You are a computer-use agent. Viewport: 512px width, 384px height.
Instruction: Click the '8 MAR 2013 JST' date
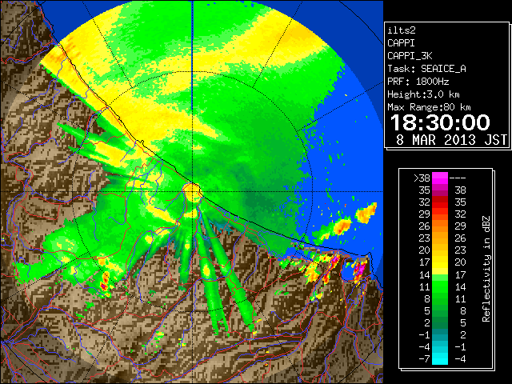click(x=451, y=140)
